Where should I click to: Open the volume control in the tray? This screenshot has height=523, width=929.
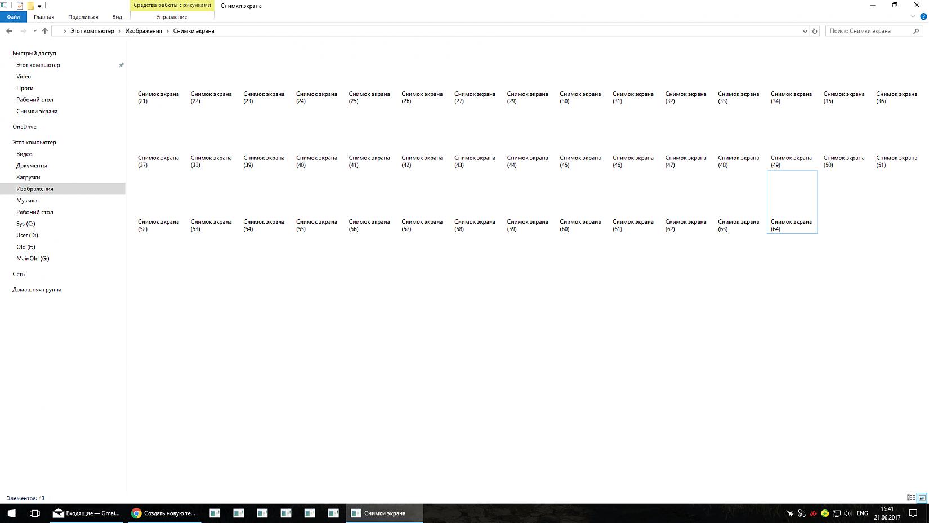[x=848, y=513]
